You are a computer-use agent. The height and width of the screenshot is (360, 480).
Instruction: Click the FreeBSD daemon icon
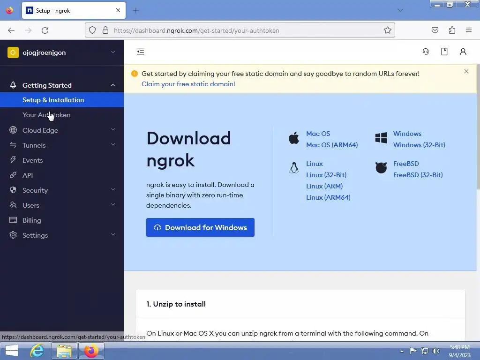381,168
